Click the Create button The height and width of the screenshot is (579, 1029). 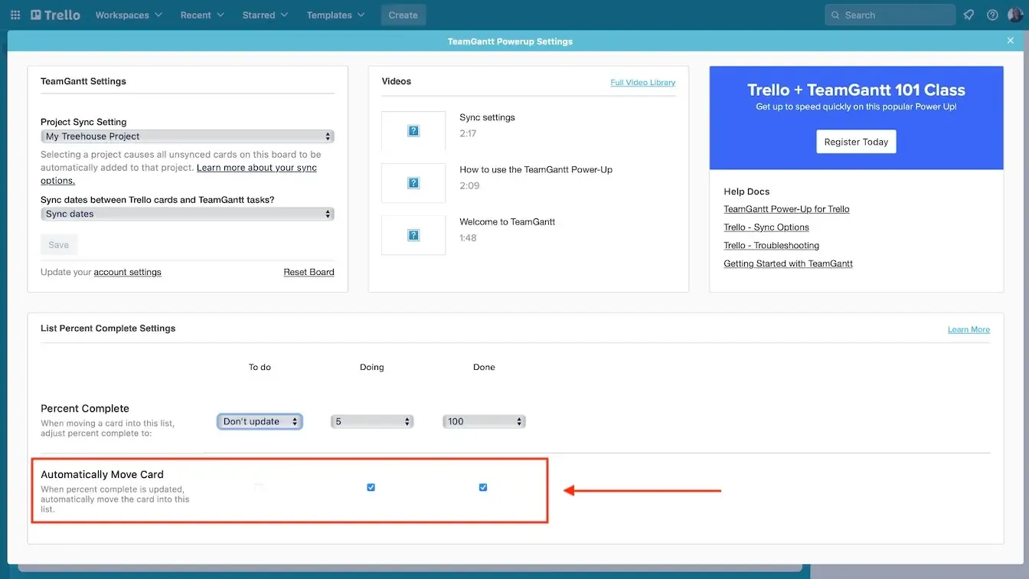pyautogui.click(x=403, y=15)
